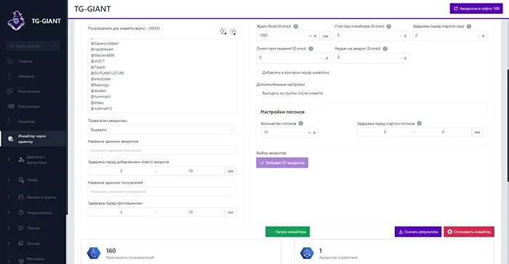
Task: Open the Аккаунты sidebar icon
Action: tap(10, 76)
